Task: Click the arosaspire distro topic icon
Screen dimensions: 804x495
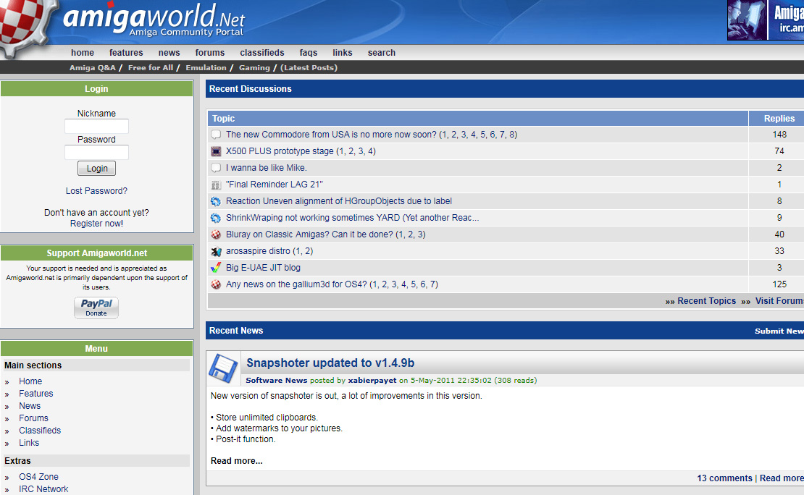Action: coord(216,251)
